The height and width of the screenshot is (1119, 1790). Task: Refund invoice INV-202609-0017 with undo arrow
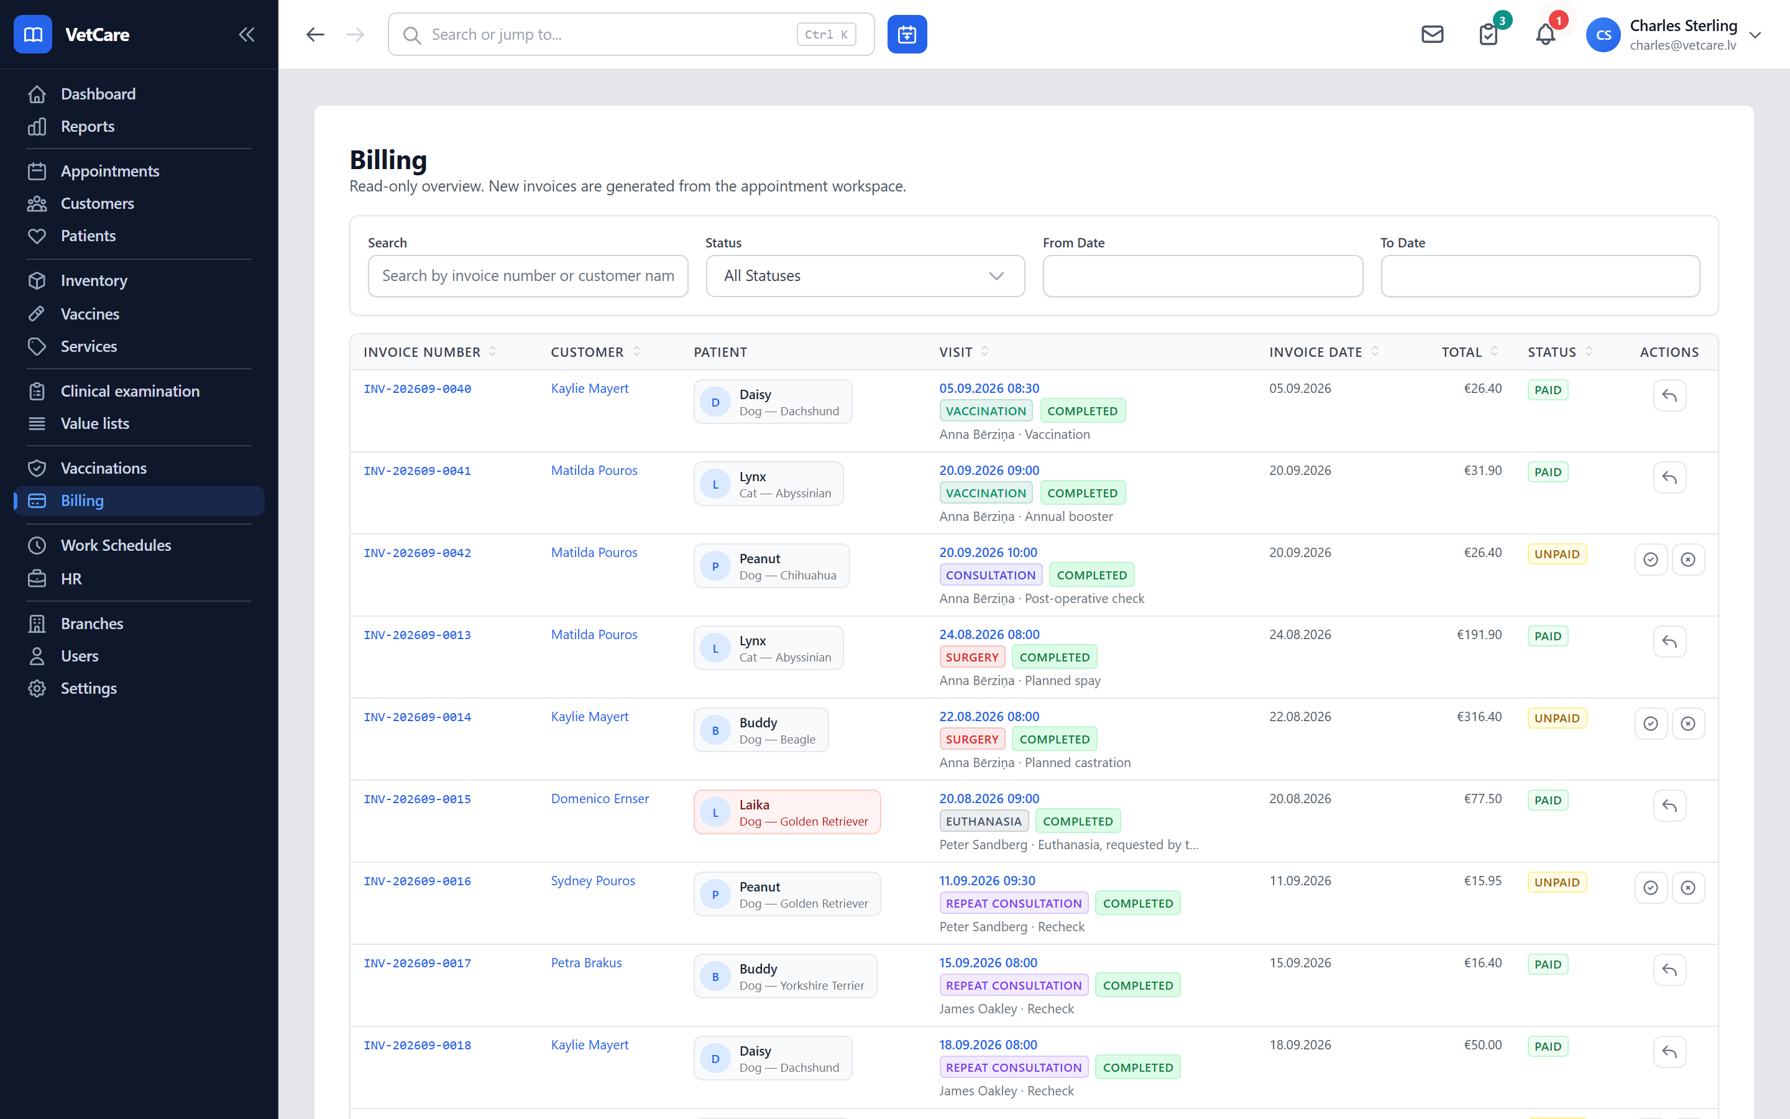point(1669,970)
